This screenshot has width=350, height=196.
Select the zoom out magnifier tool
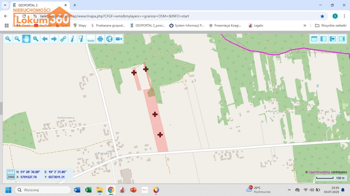point(17,39)
